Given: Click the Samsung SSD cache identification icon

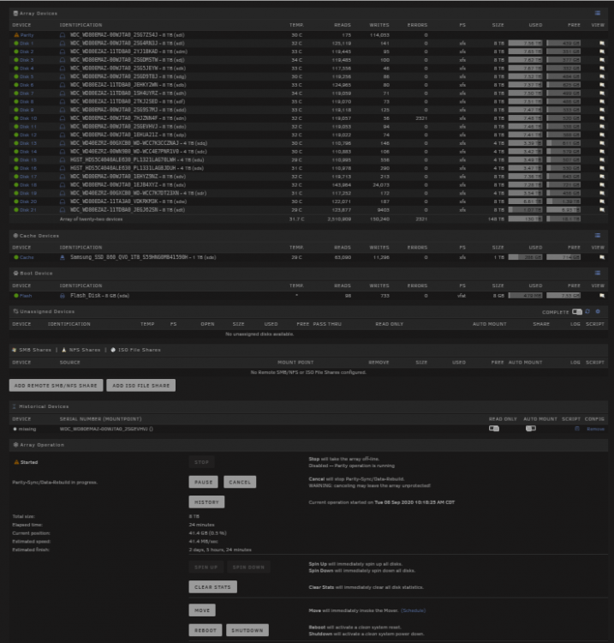Looking at the screenshot, I should click(63, 257).
